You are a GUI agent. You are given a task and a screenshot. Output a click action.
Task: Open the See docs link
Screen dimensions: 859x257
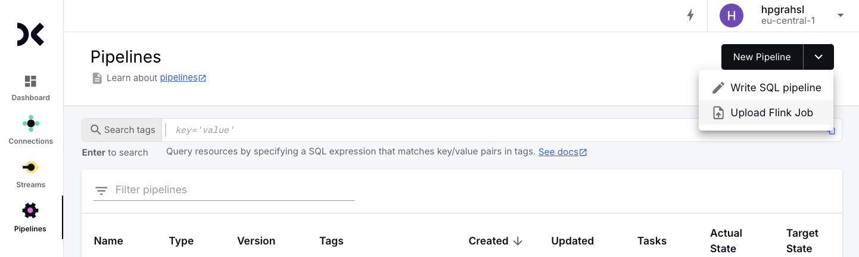562,152
